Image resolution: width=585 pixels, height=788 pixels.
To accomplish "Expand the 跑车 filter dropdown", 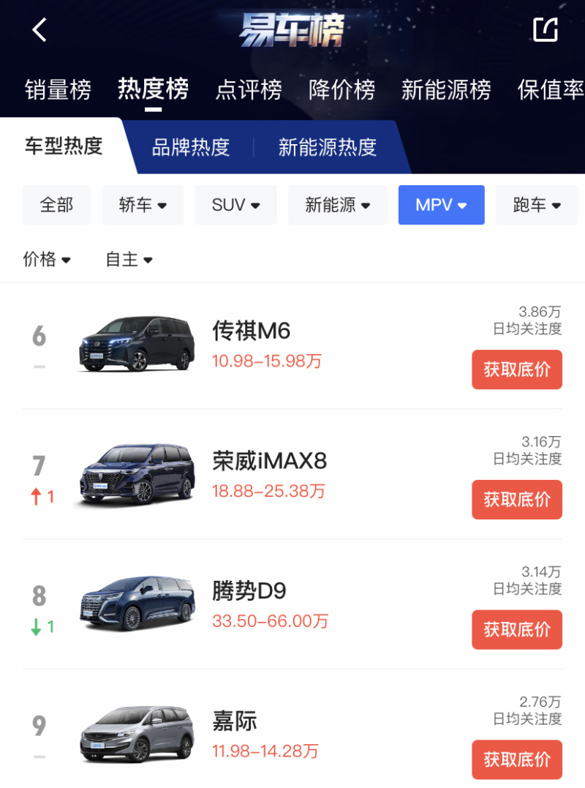I will click(537, 205).
